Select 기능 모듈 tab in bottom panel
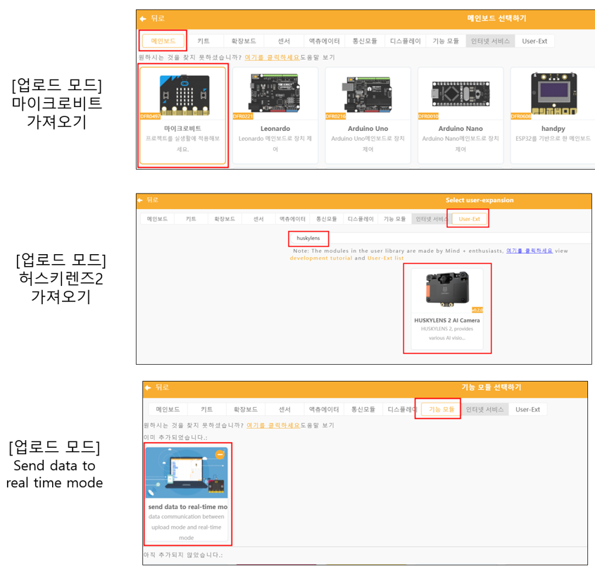This screenshot has width=595, height=571. point(441,409)
